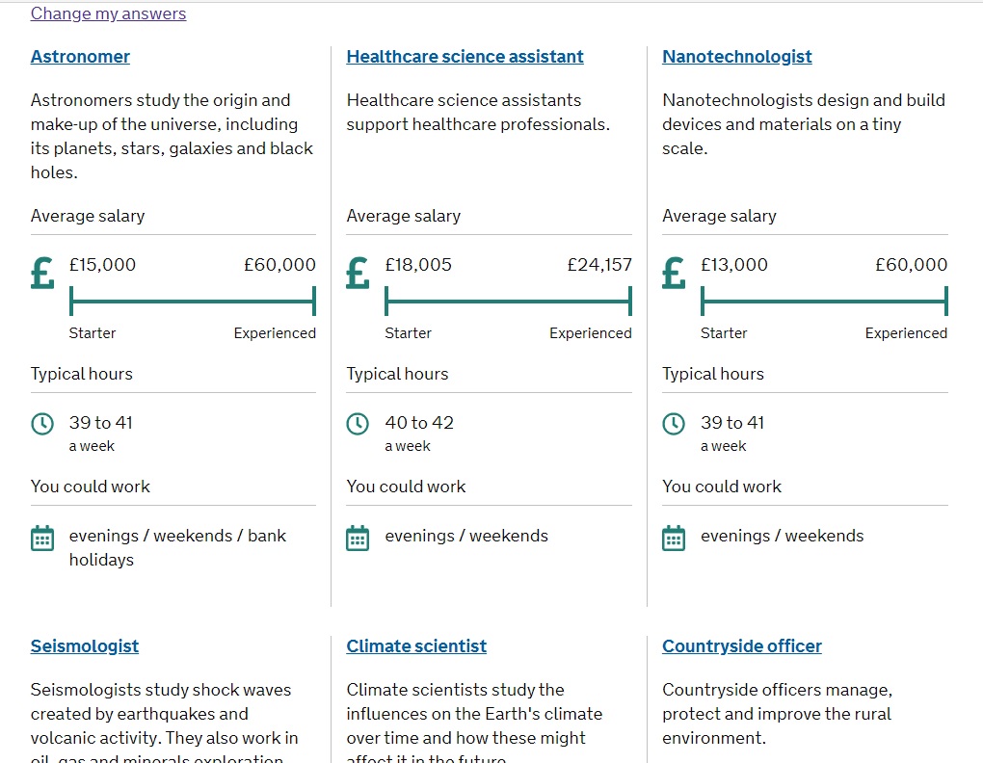Click the pound icon for Healthcare science assistant

point(358,274)
